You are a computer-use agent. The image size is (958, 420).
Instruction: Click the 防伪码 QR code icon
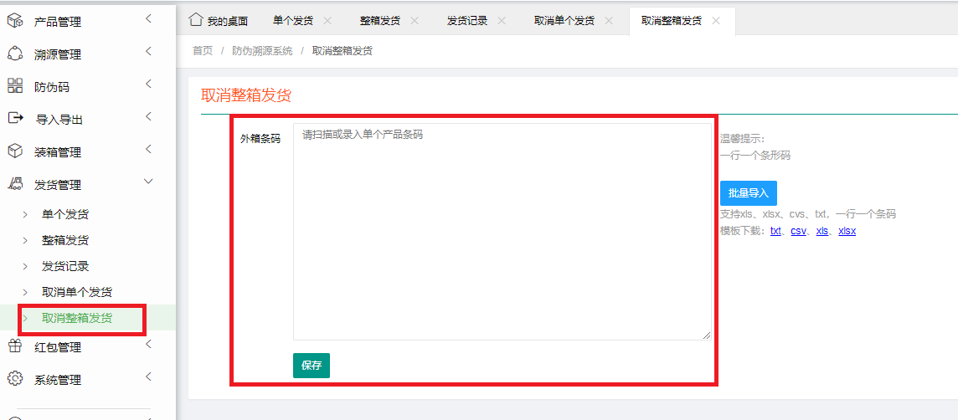pyautogui.click(x=15, y=86)
